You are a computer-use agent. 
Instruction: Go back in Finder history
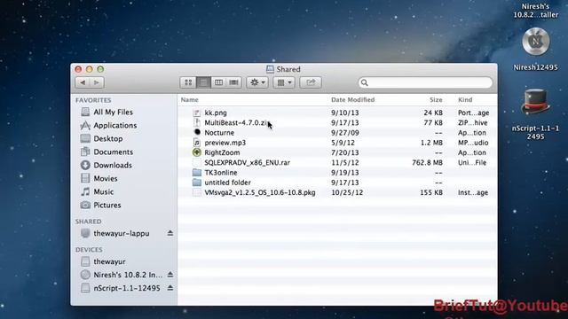click(x=83, y=82)
